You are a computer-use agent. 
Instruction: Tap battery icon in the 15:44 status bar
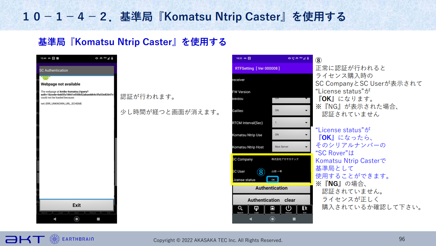(x=112, y=58)
